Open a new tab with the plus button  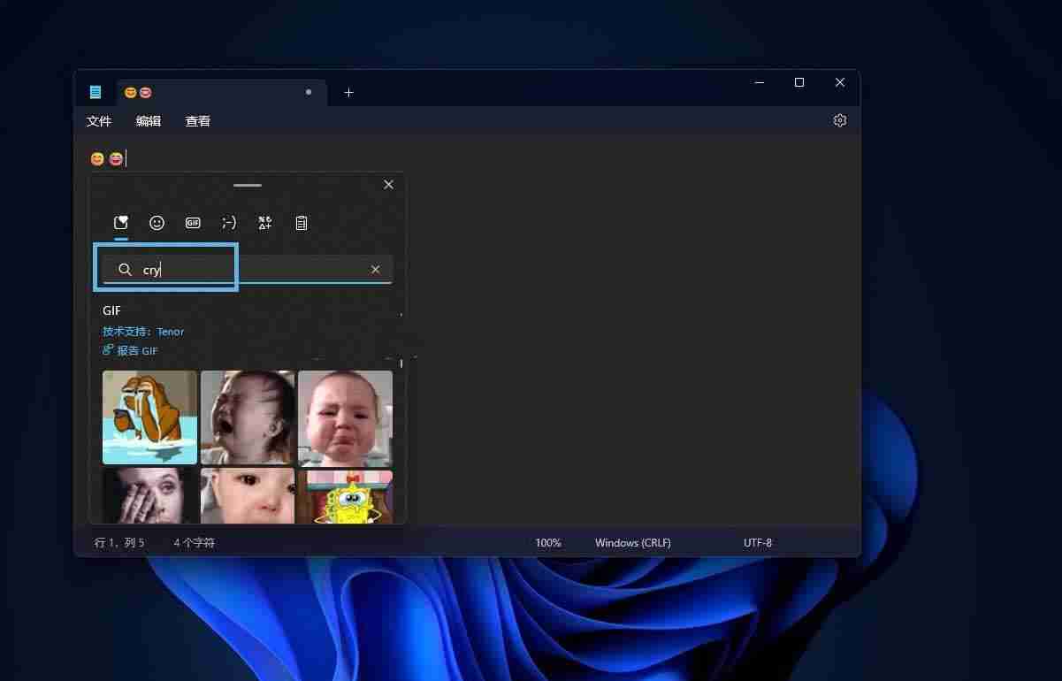pos(348,92)
